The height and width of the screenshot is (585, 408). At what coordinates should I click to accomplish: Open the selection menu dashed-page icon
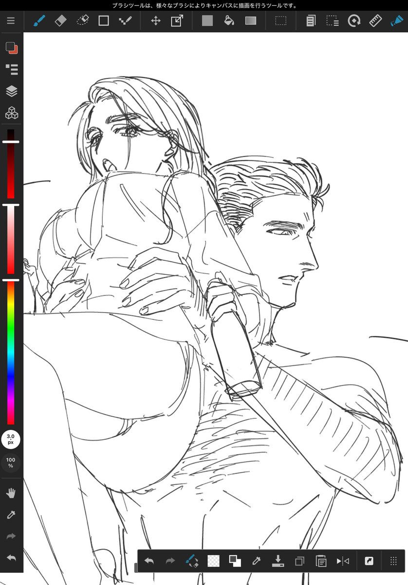point(333,21)
